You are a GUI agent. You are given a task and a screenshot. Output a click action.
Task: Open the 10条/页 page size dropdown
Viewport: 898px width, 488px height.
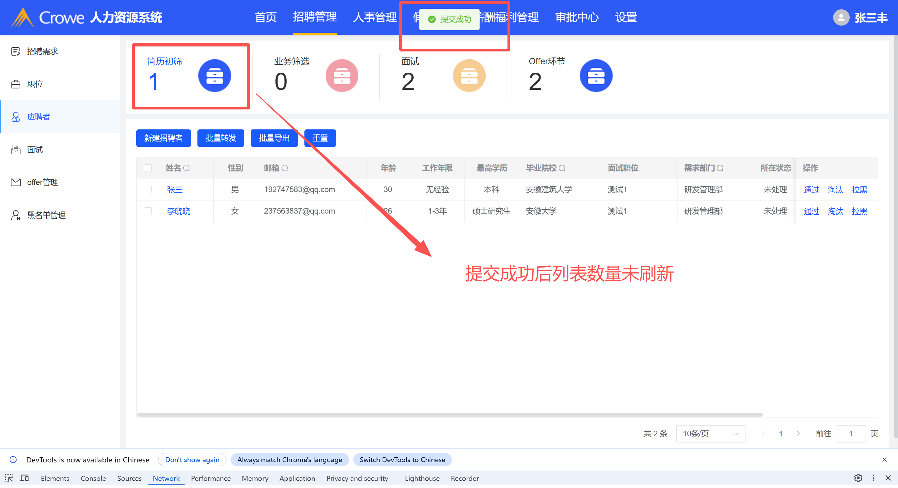711,433
